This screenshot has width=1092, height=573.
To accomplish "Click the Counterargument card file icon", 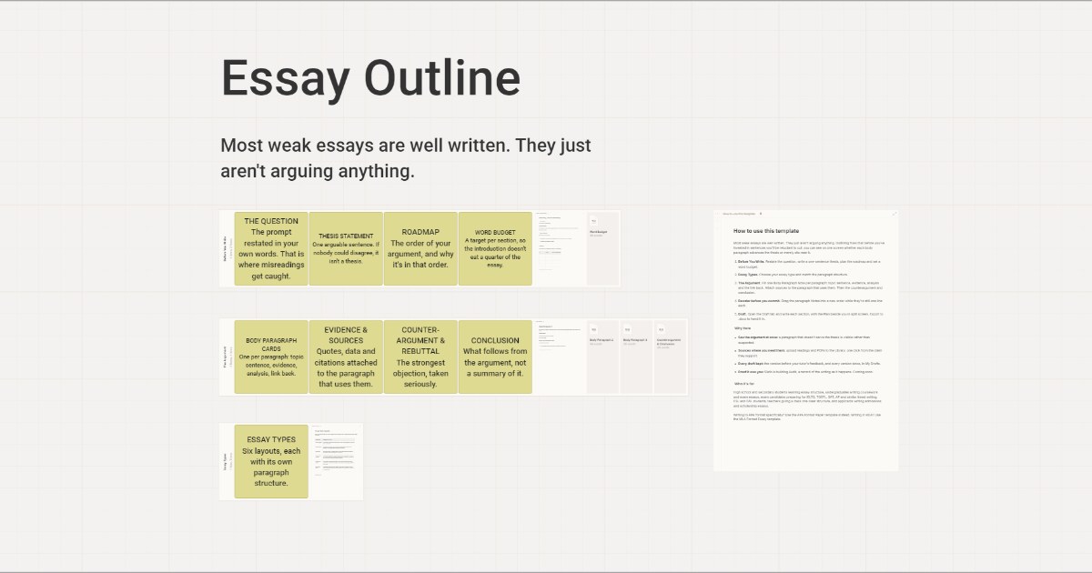I will pyautogui.click(x=662, y=329).
